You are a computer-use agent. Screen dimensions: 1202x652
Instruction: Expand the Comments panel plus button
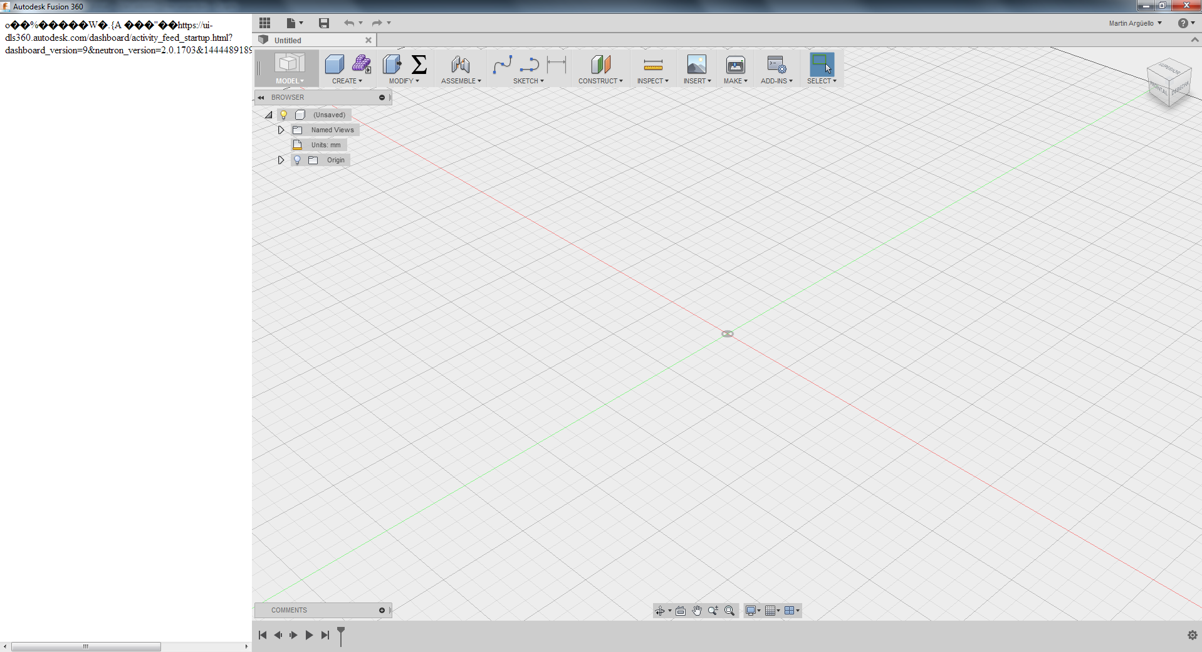click(382, 610)
